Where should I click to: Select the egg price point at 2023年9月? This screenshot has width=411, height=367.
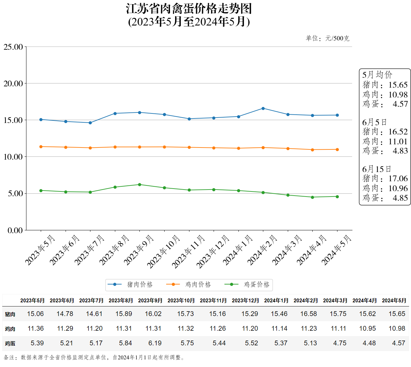139,184
